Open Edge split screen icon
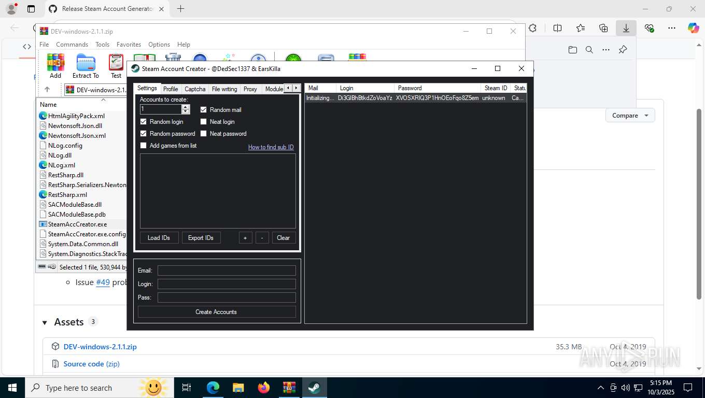 point(558,29)
